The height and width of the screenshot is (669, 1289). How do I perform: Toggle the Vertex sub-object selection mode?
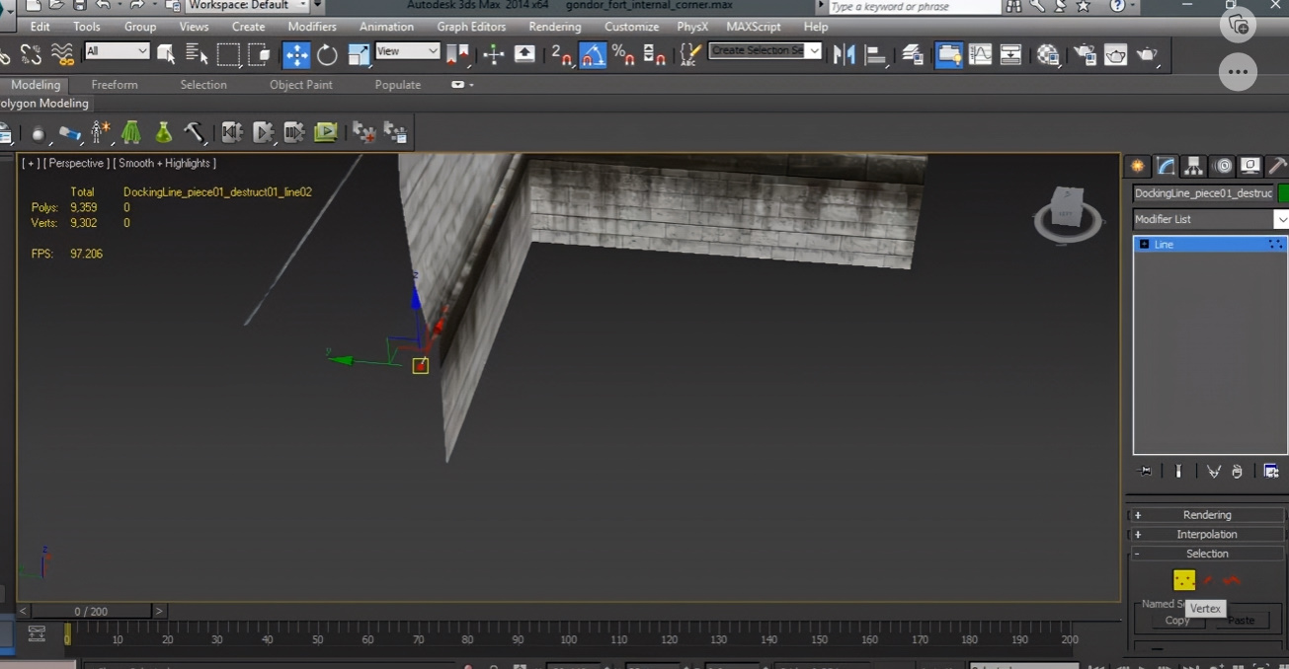(1183, 580)
